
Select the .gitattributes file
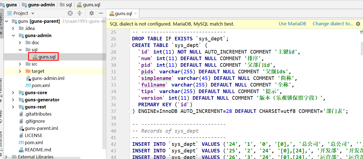click(x=38, y=114)
